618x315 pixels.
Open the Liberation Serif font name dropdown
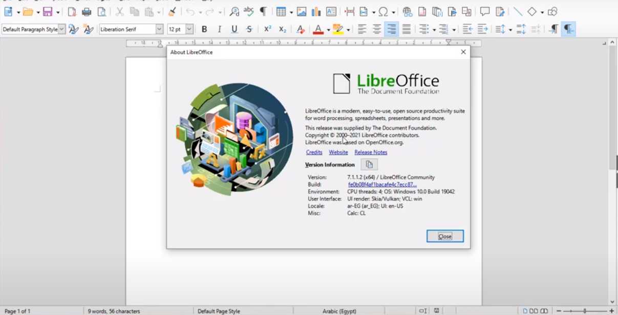tap(159, 29)
